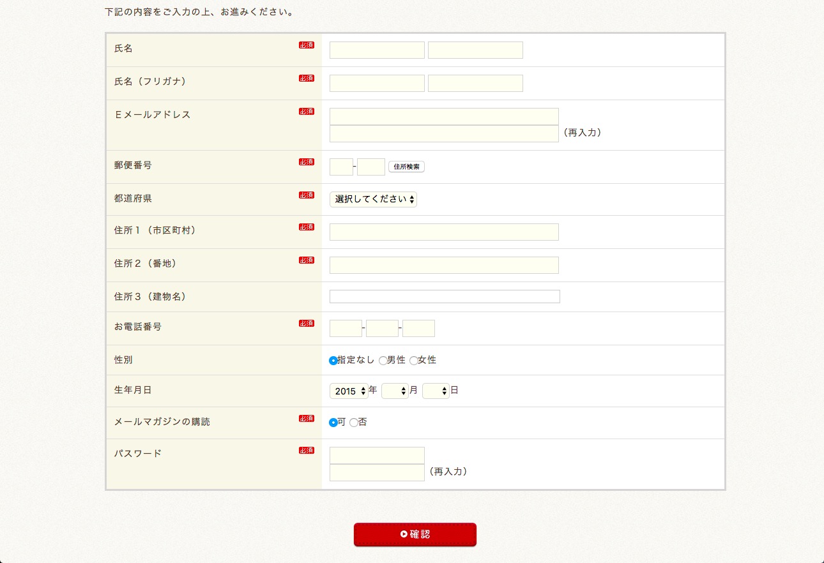Focus the 住所１（市区町村） input field
Viewport: 824px width, 563px height.
coord(444,232)
